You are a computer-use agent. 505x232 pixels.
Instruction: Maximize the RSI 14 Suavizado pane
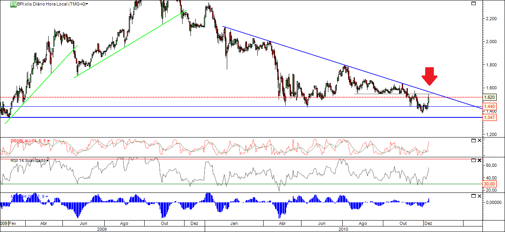tap(474, 161)
